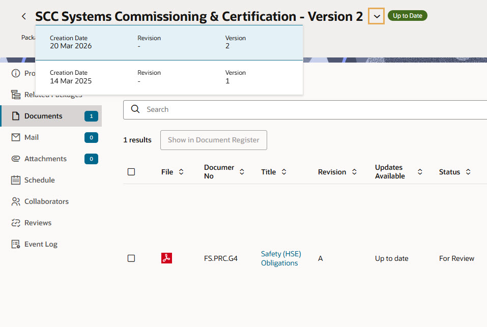The width and height of the screenshot is (487, 327).
Task: Click the back arrow beside package title
Action: click(24, 16)
